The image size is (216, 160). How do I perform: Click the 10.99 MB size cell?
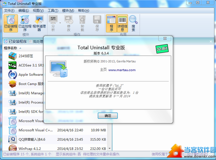click(98, 130)
